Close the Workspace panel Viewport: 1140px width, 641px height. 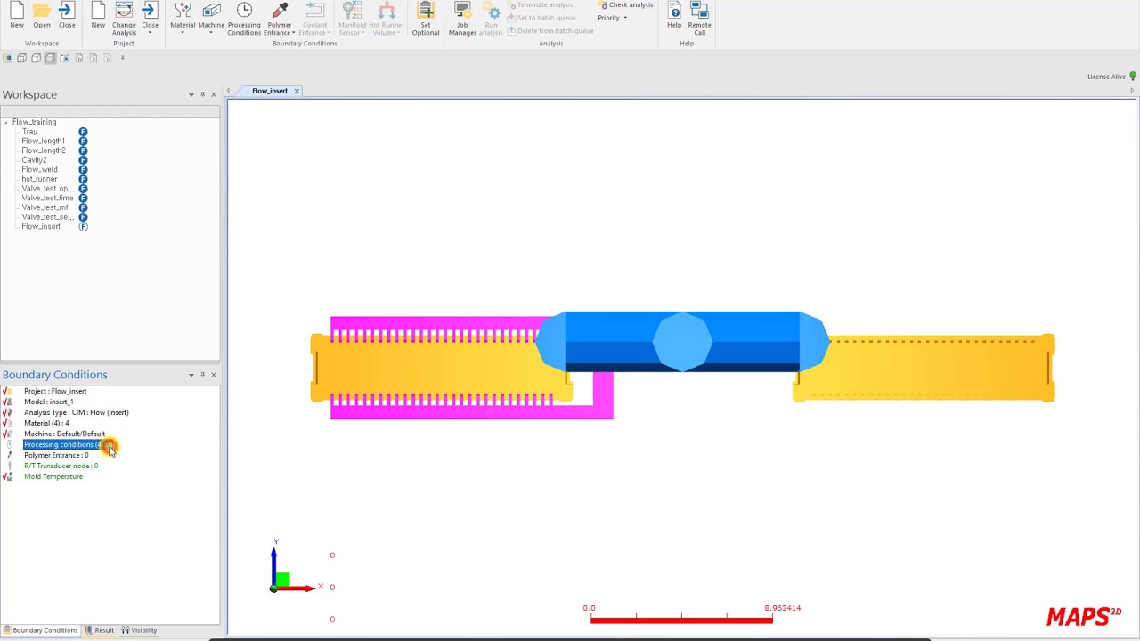[x=213, y=94]
